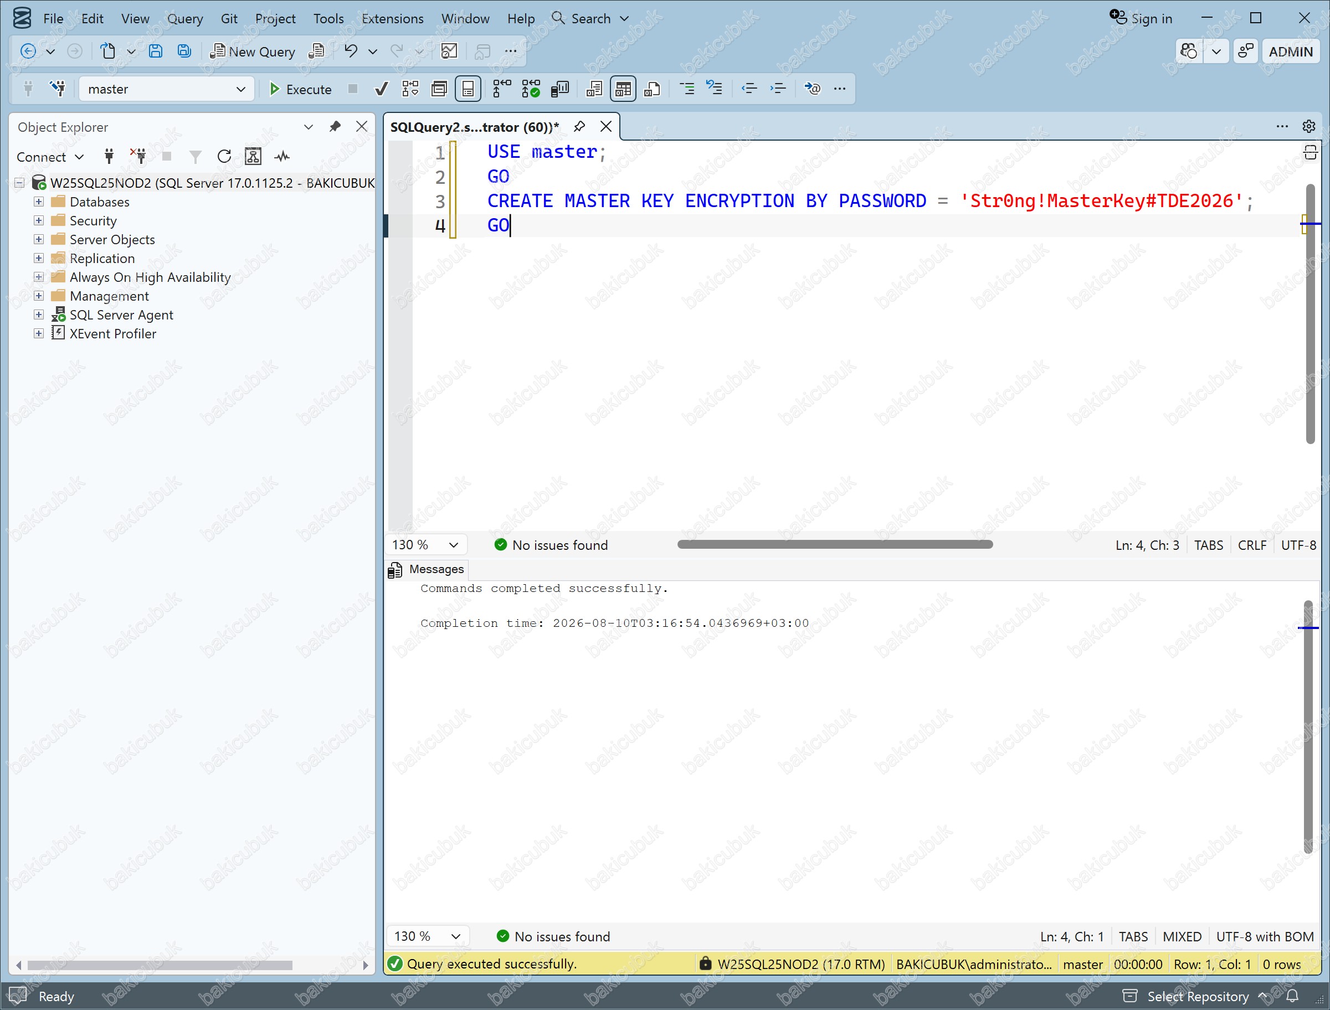Screen dimensions: 1330x1010
Task: Click the Object Explorer hierarchy diagram icon
Action: (253, 157)
